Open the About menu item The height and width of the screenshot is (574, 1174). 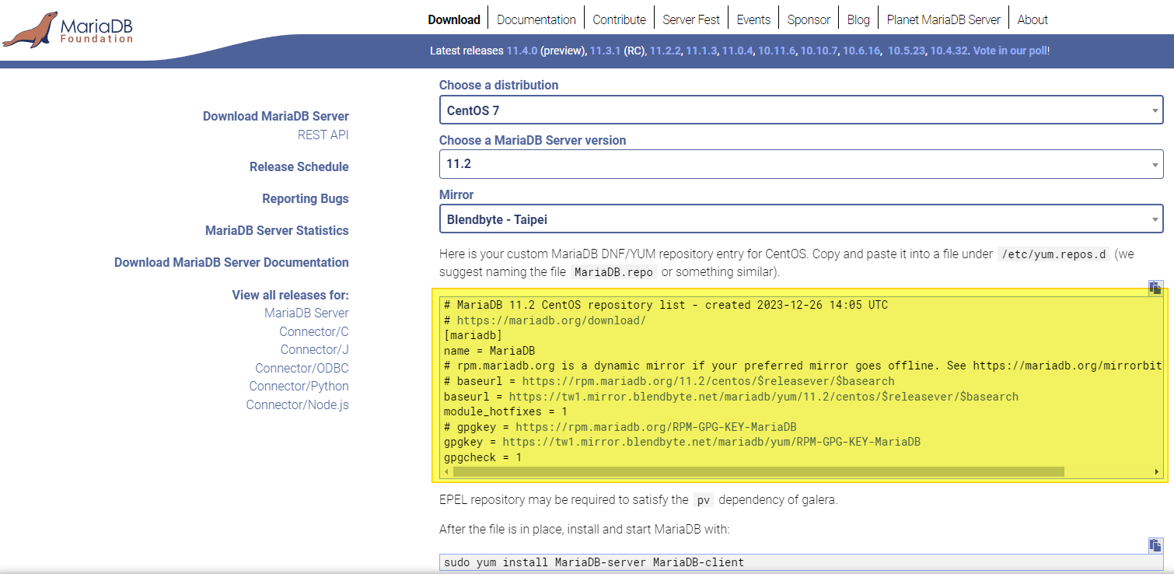1032,19
